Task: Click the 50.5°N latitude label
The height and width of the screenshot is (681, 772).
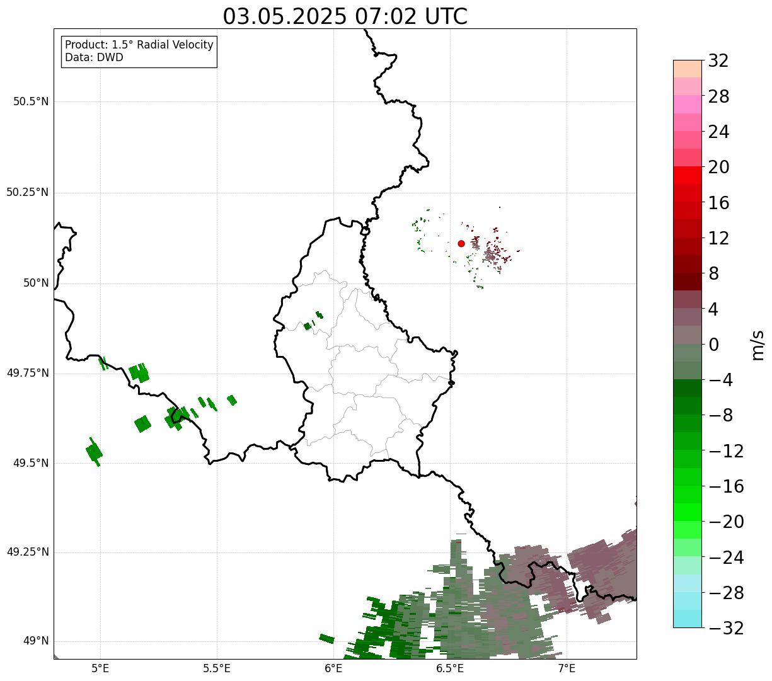Action: tap(31, 101)
